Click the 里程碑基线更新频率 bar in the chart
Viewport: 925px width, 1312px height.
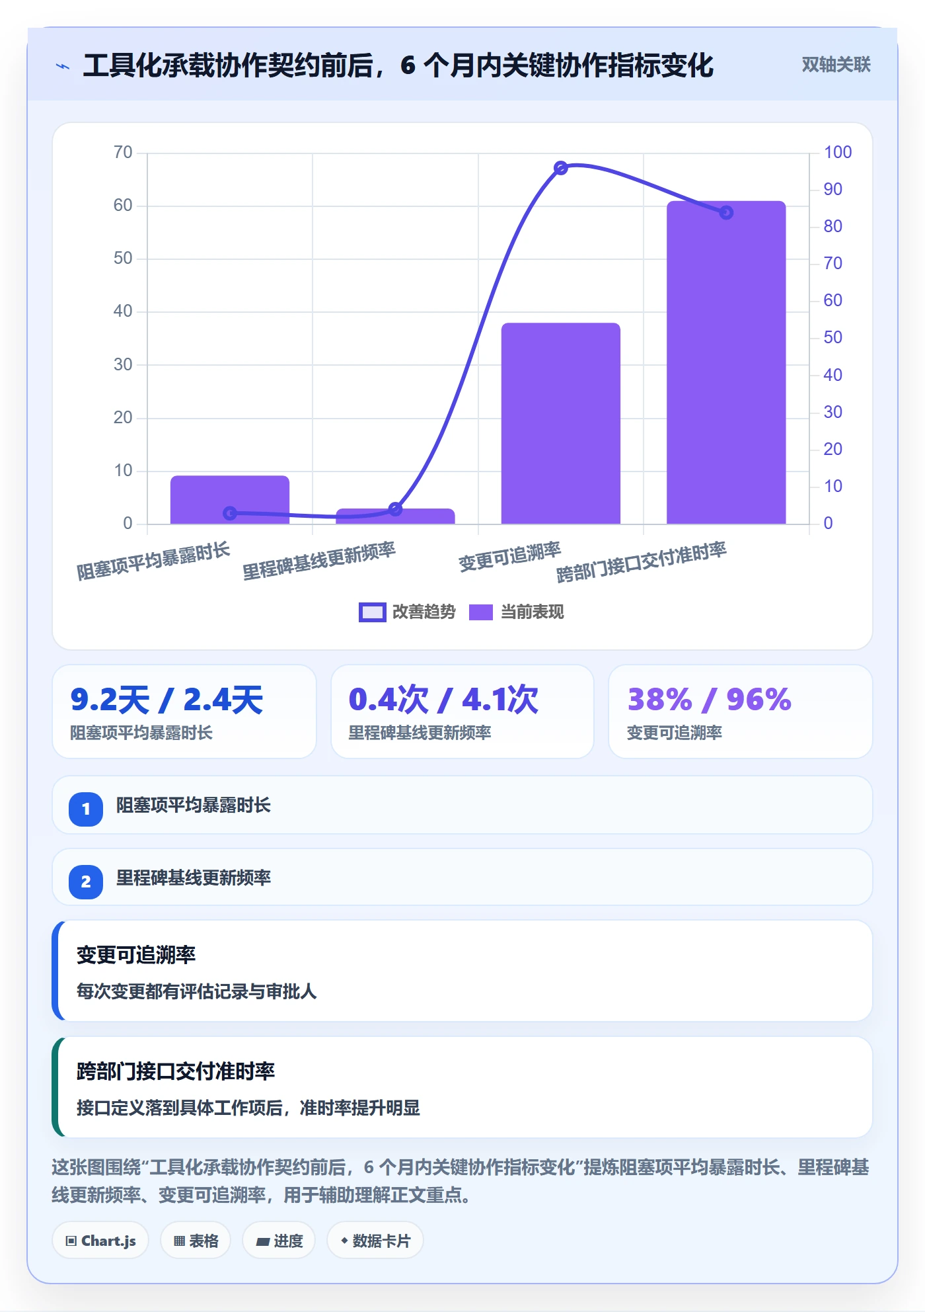[x=395, y=516]
